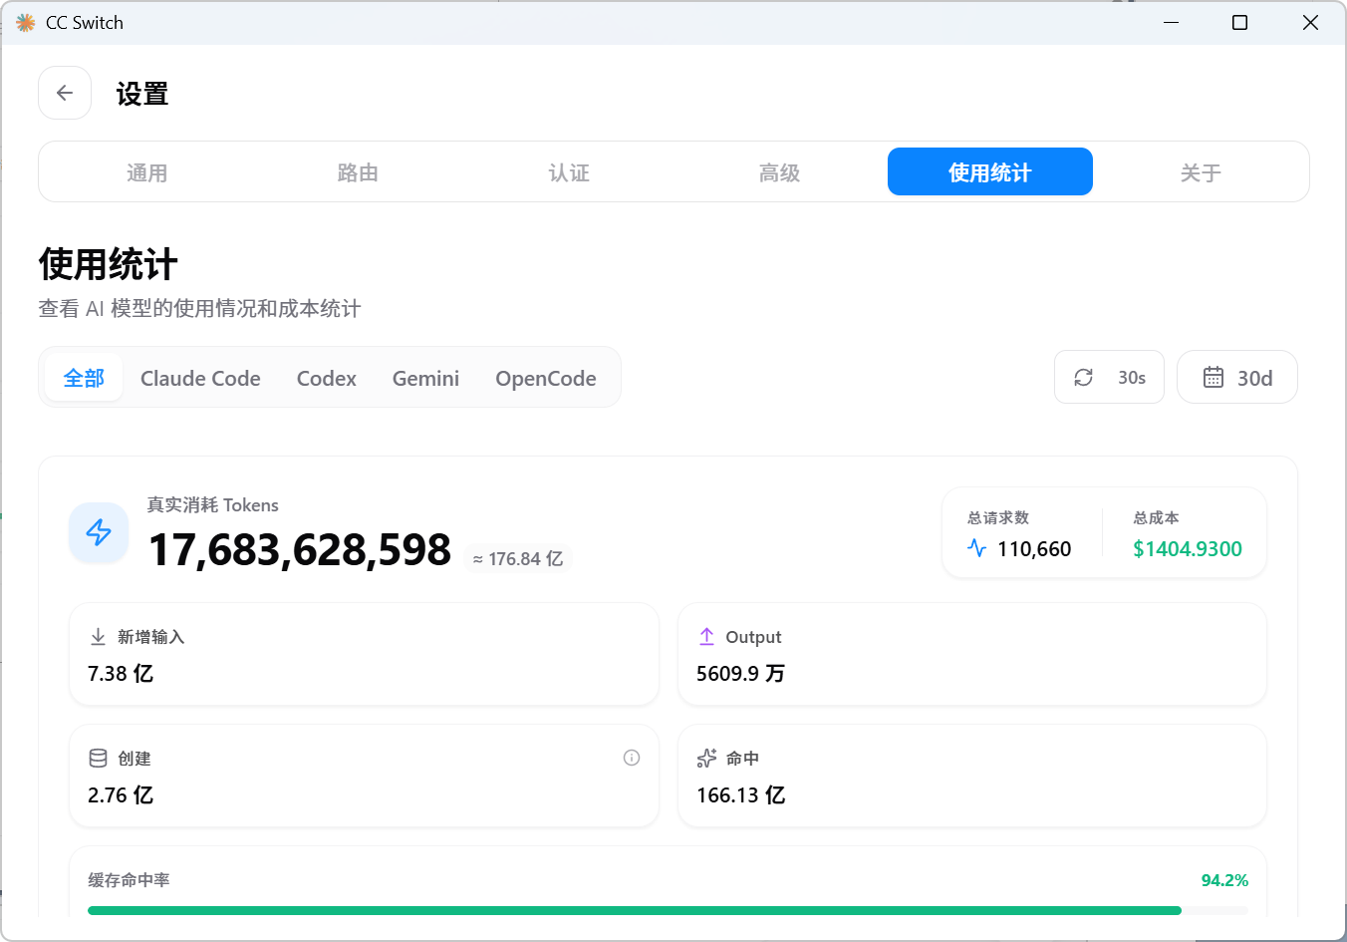Image resolution: width=1347 pixels, height=942 pixels.
Task: Click the 5609.9 万 output value
Action: point(740,674)
